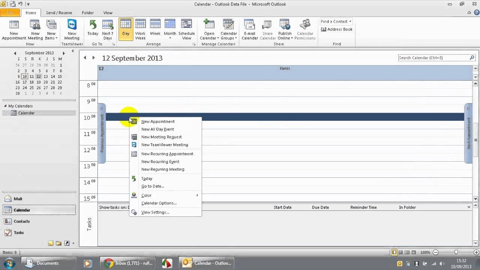This screenshot has height=270, width=480.
Task: Choose New Recurring Meeting
Action: click(x=165, y=169)
